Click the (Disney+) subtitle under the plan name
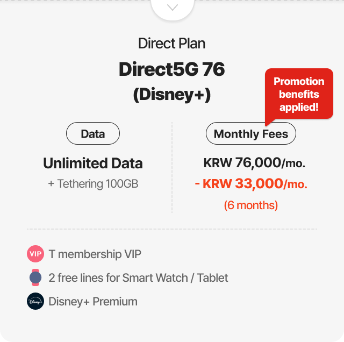Screen dimensions: 344x342 tap(172, 94)
